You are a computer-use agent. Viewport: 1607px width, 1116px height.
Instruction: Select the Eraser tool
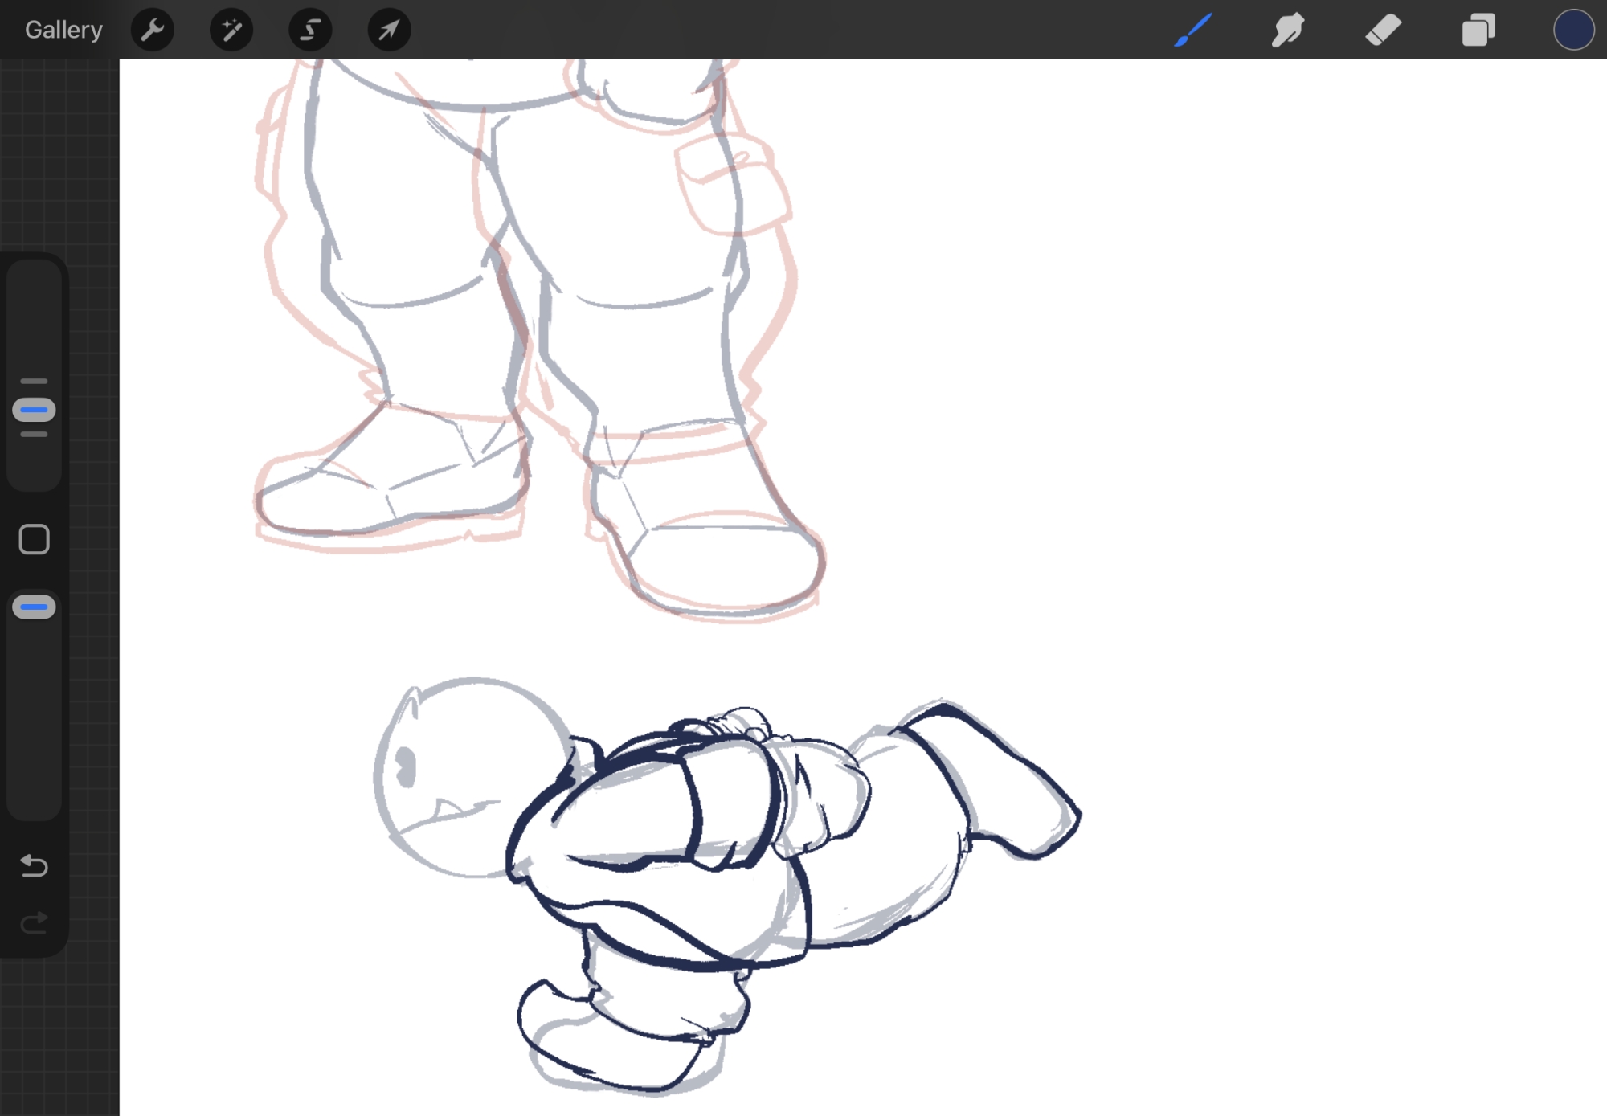(1383, 30)
